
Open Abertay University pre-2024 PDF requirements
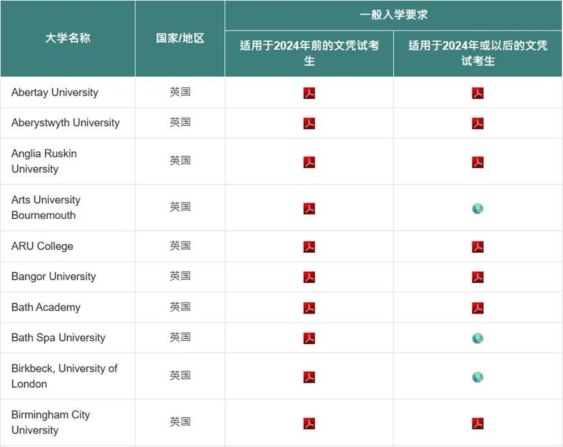(x=308, y=92)
